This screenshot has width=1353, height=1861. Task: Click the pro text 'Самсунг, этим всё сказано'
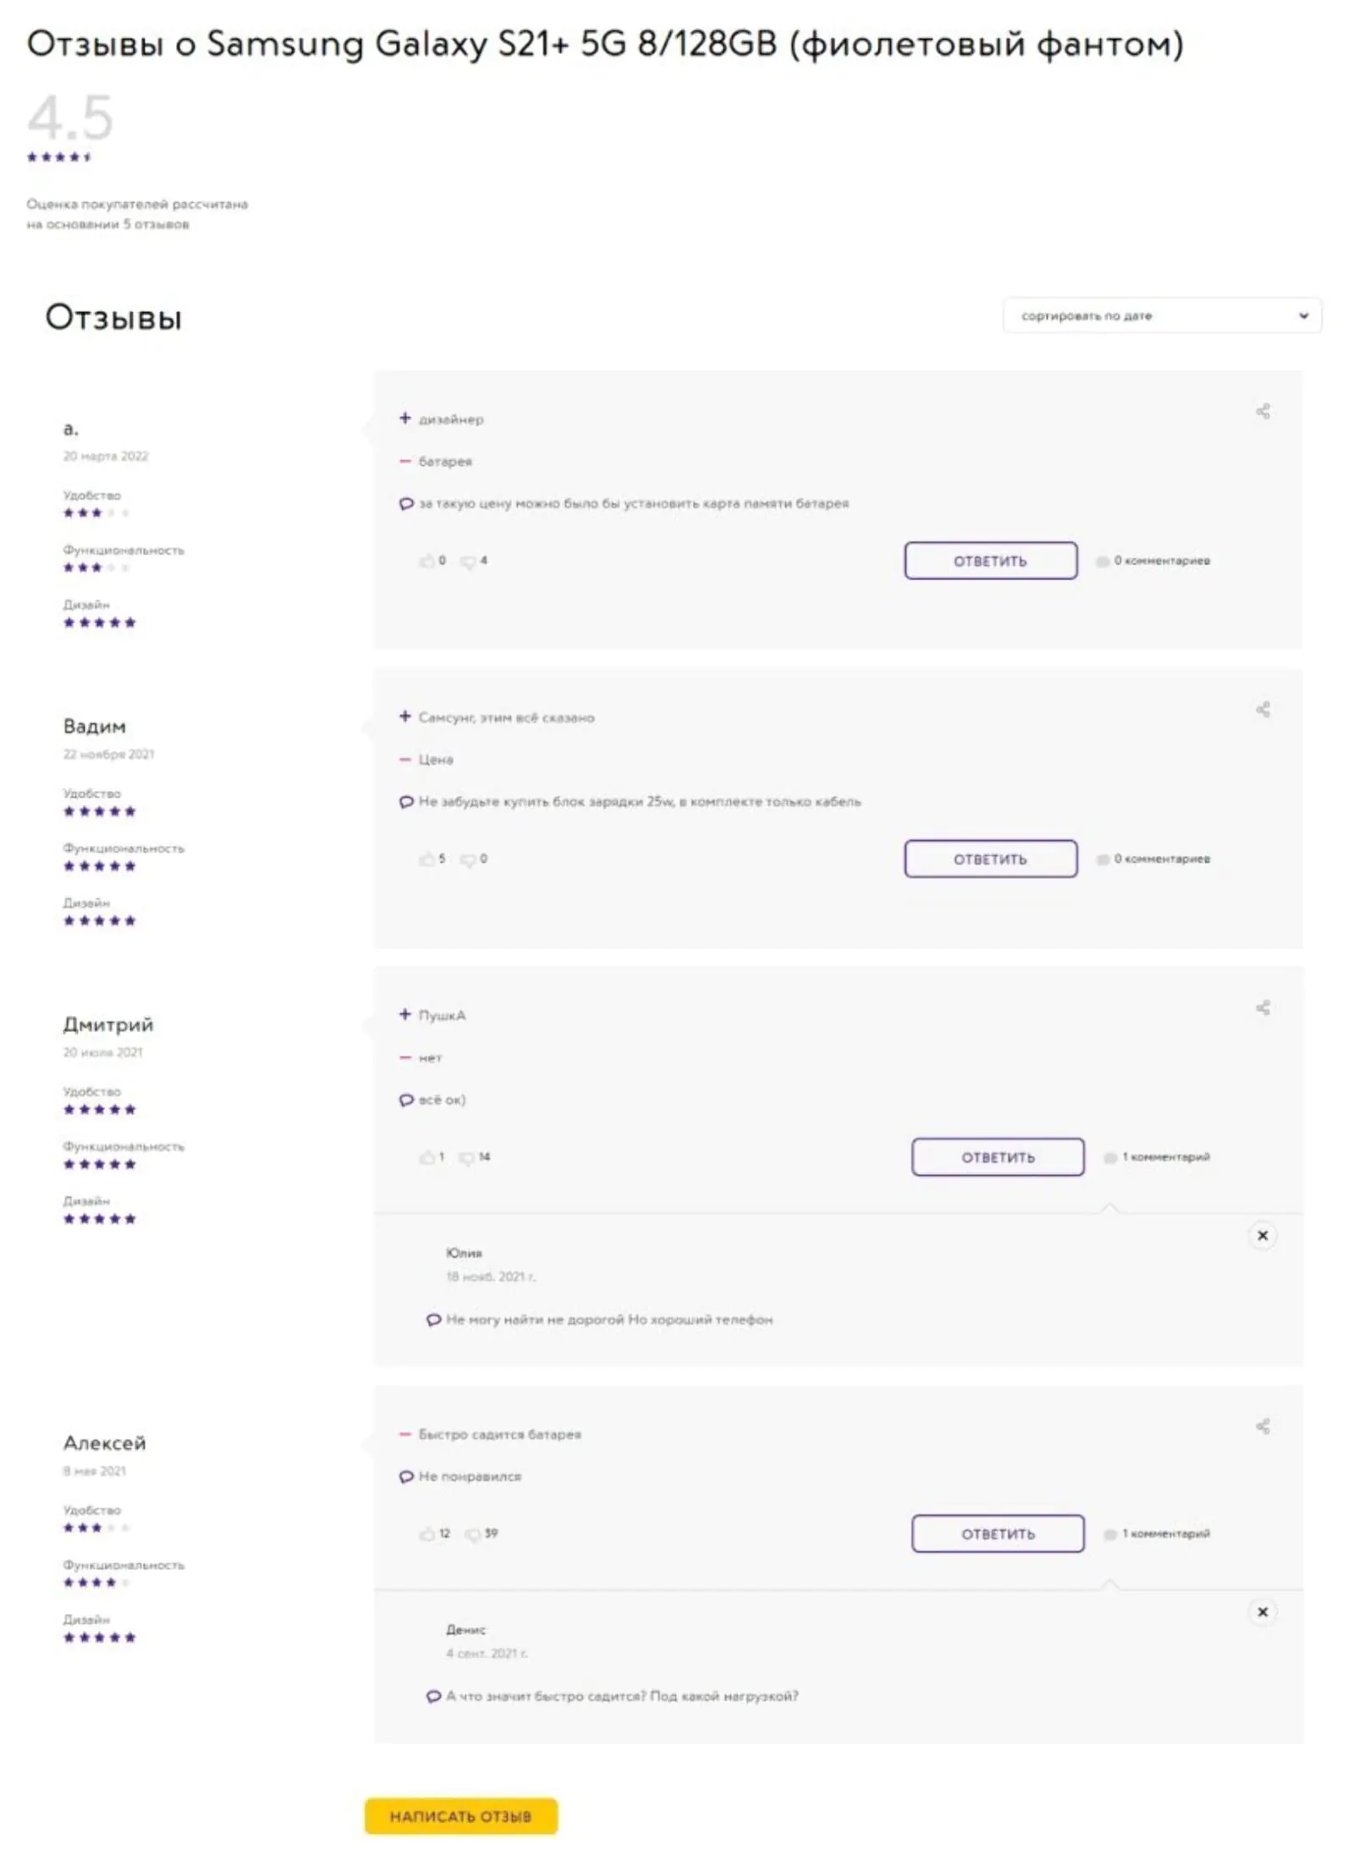click(507, 717)
